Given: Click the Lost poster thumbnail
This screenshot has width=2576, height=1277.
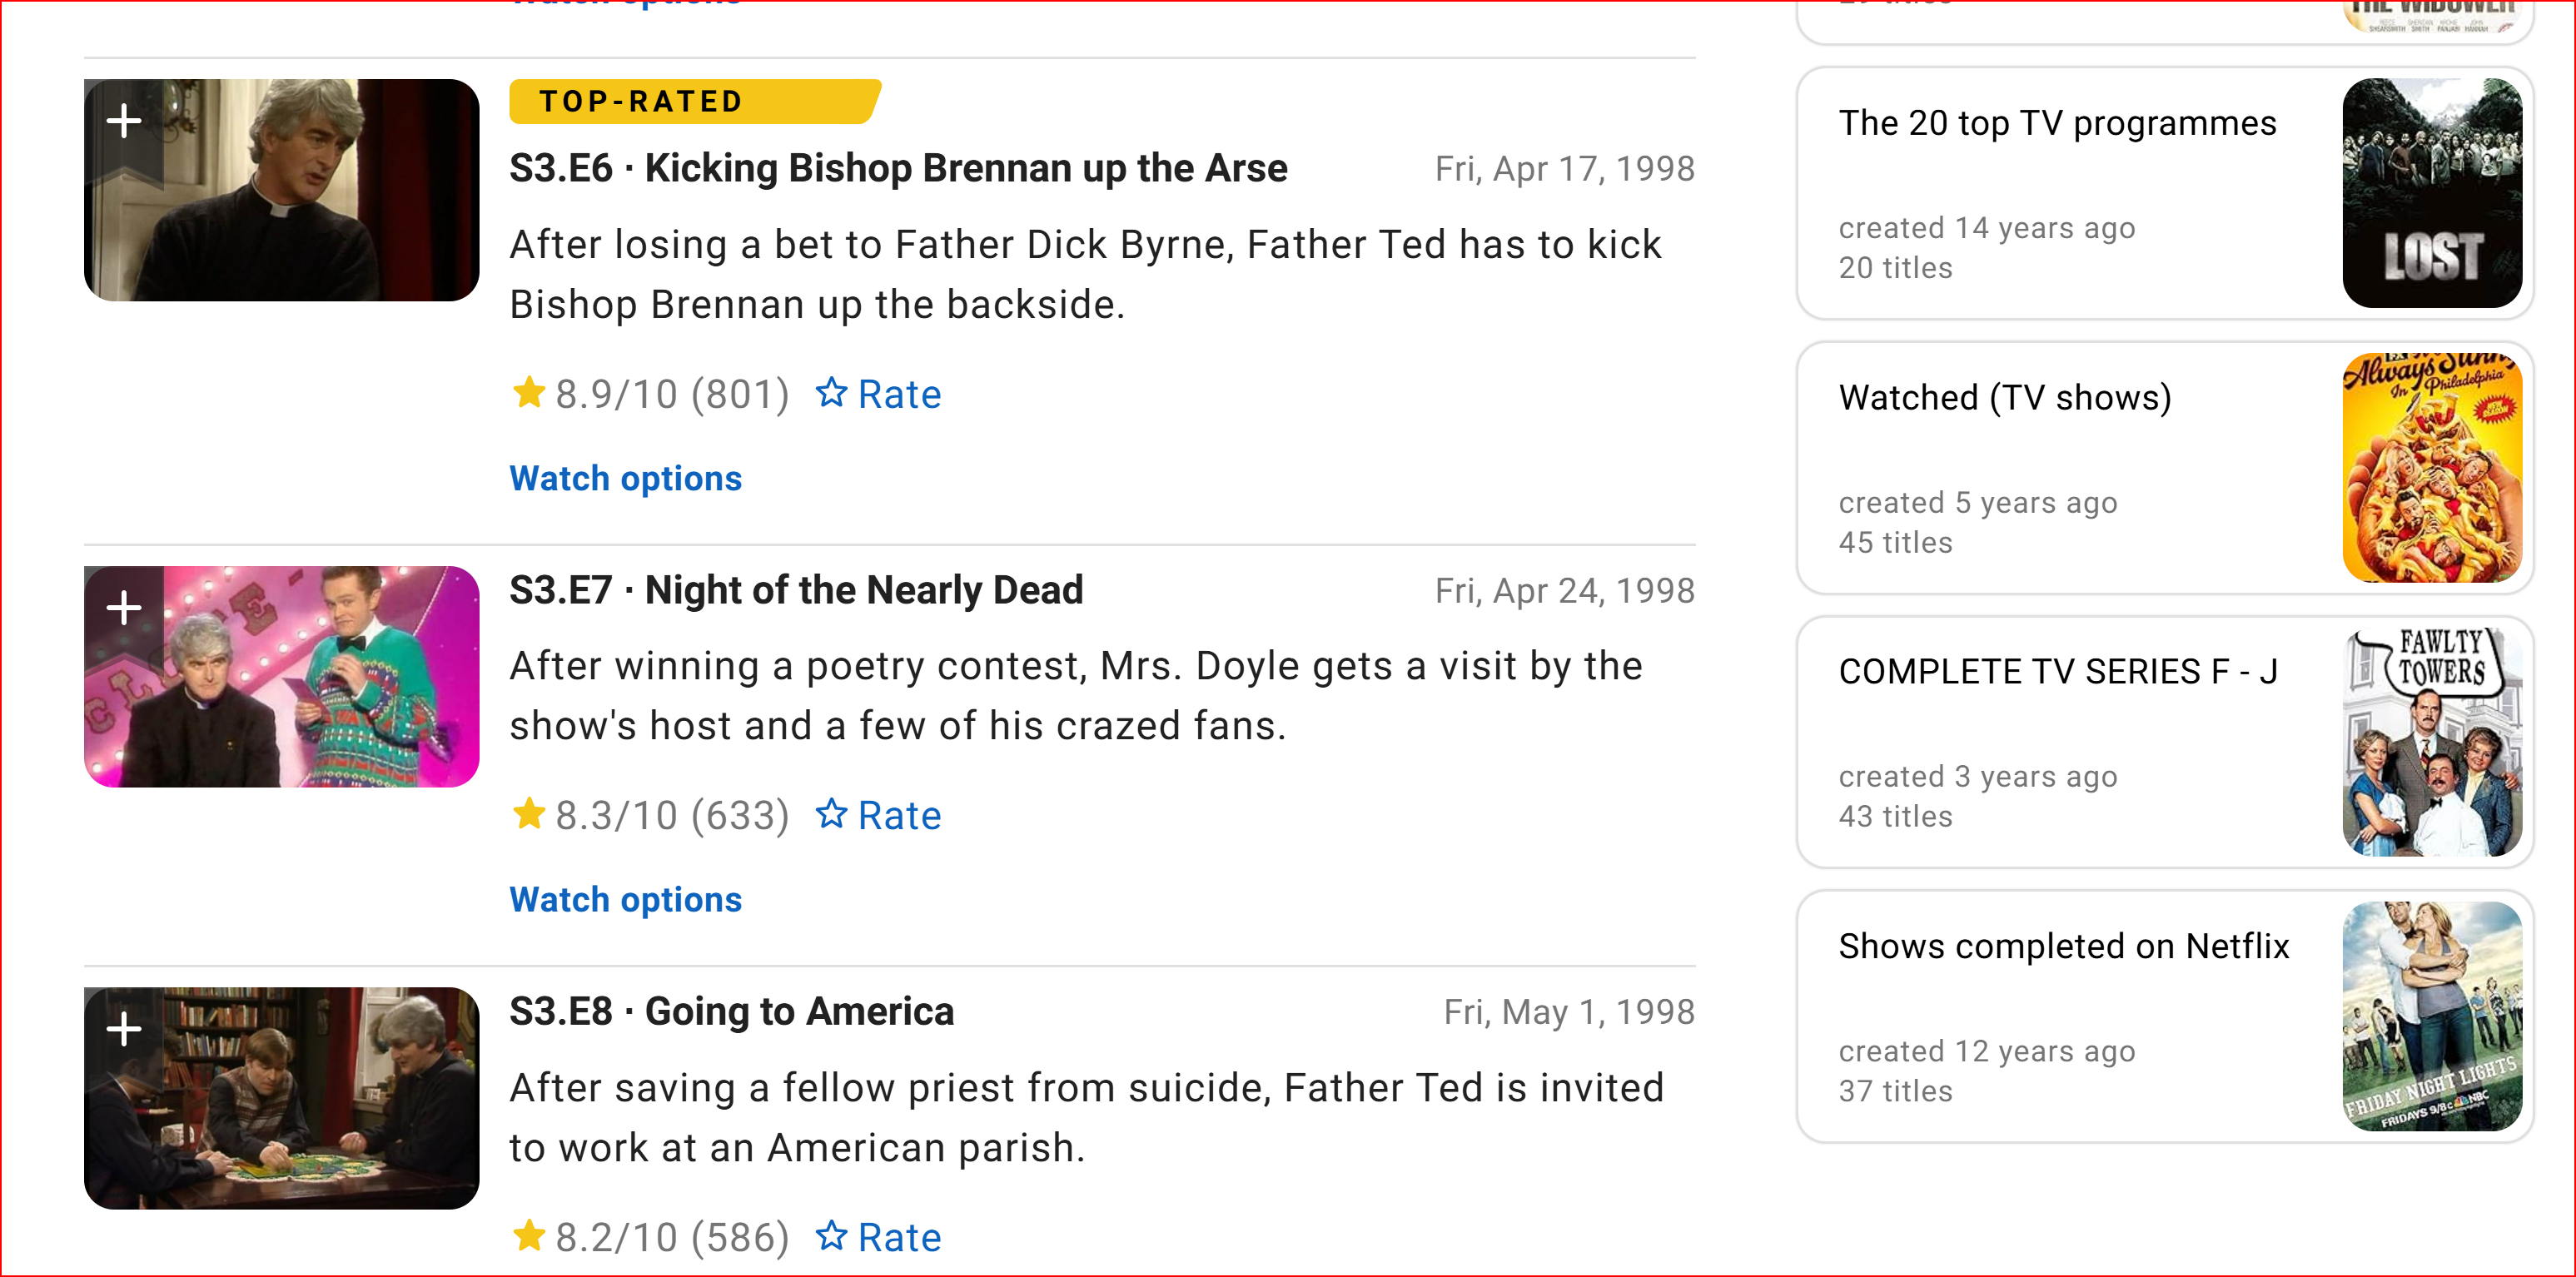Looking at the screenshot, I should tap(2431, 193).
